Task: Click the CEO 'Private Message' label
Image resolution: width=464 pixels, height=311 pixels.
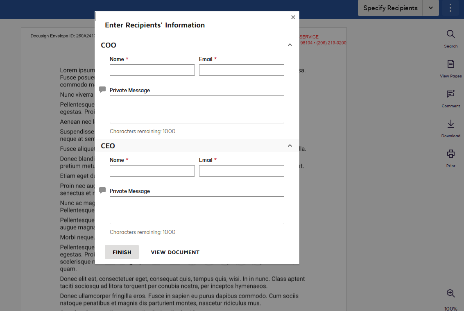Action: click(129, 191)
